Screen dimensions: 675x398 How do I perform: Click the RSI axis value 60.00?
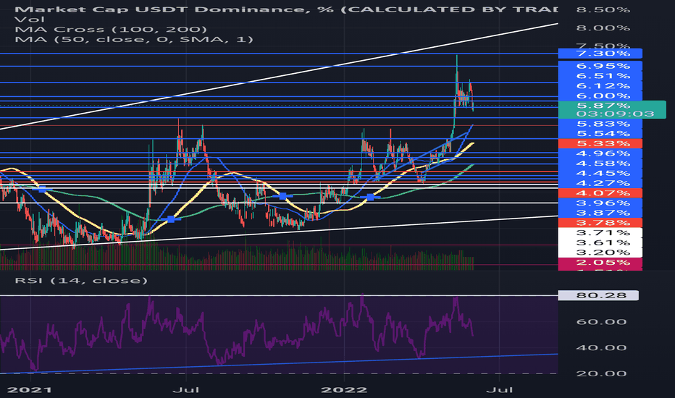click(x=601, y=322)
